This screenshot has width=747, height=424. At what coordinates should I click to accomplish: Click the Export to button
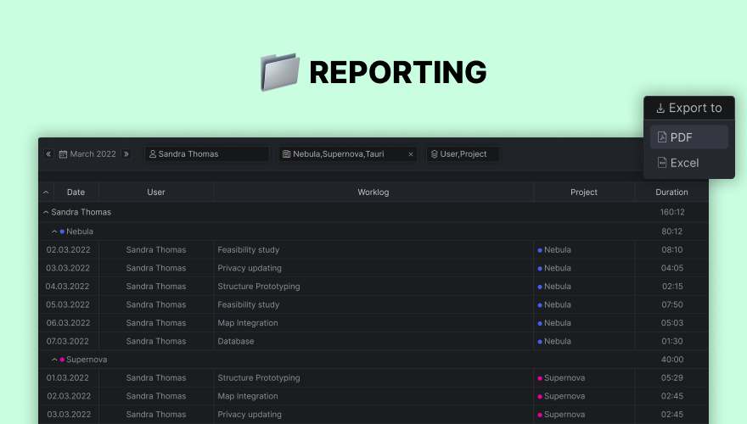coord(689,108)
